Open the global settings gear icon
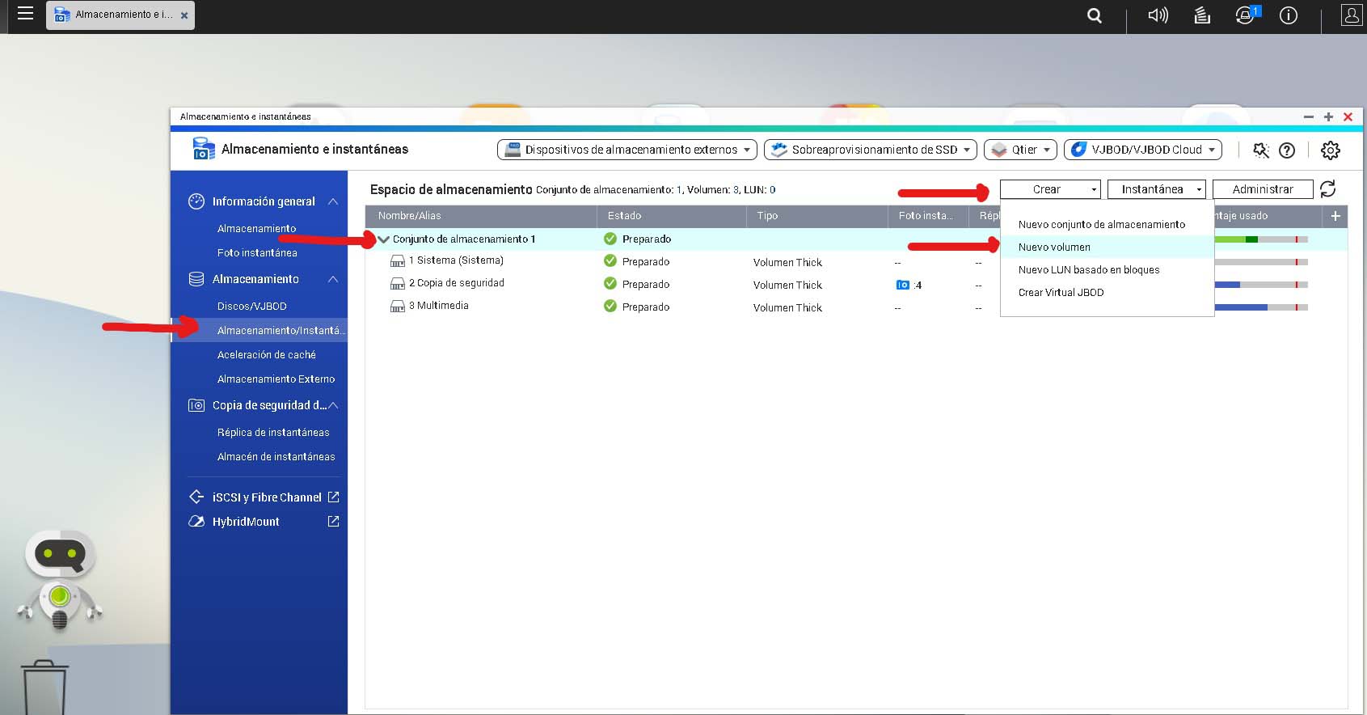This screenshot has width=1367, height=715. coord(1330,150)
